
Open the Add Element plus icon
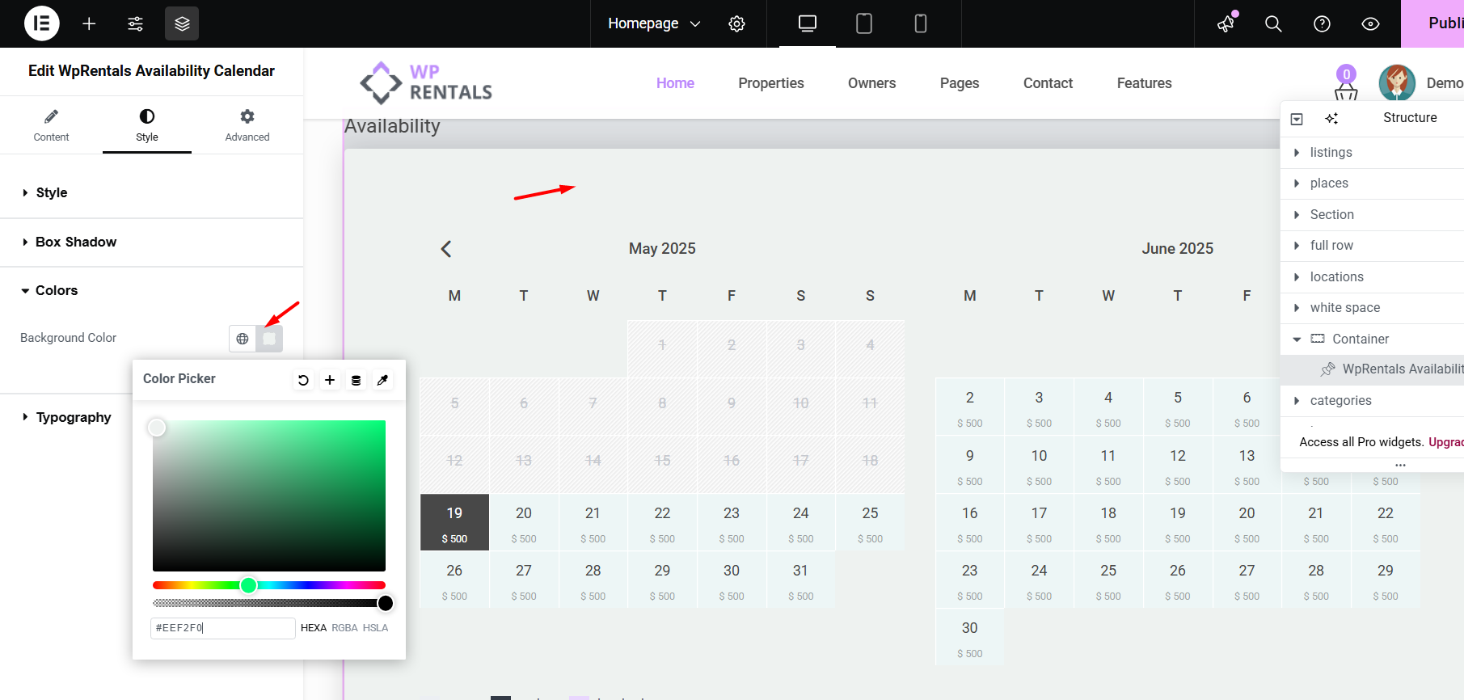click(89, 23)
